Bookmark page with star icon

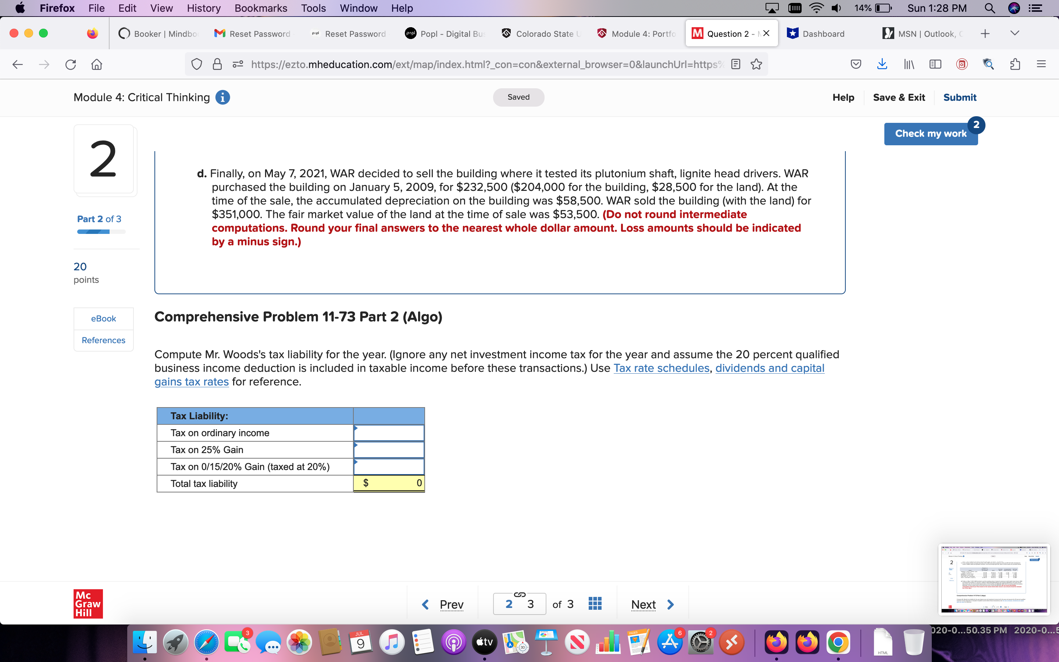pos(756,64)
